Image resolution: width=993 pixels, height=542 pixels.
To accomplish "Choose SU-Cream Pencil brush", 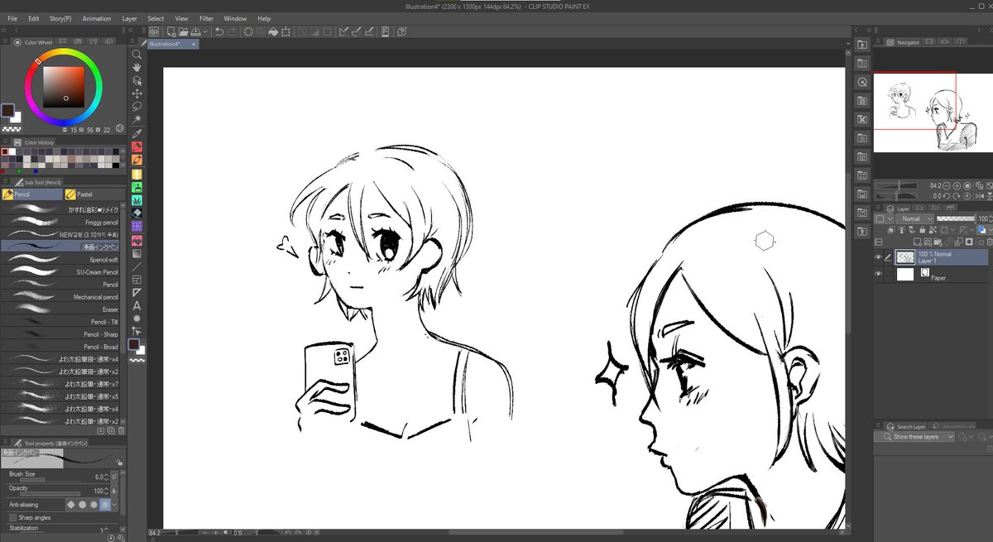I will (61, 271).
